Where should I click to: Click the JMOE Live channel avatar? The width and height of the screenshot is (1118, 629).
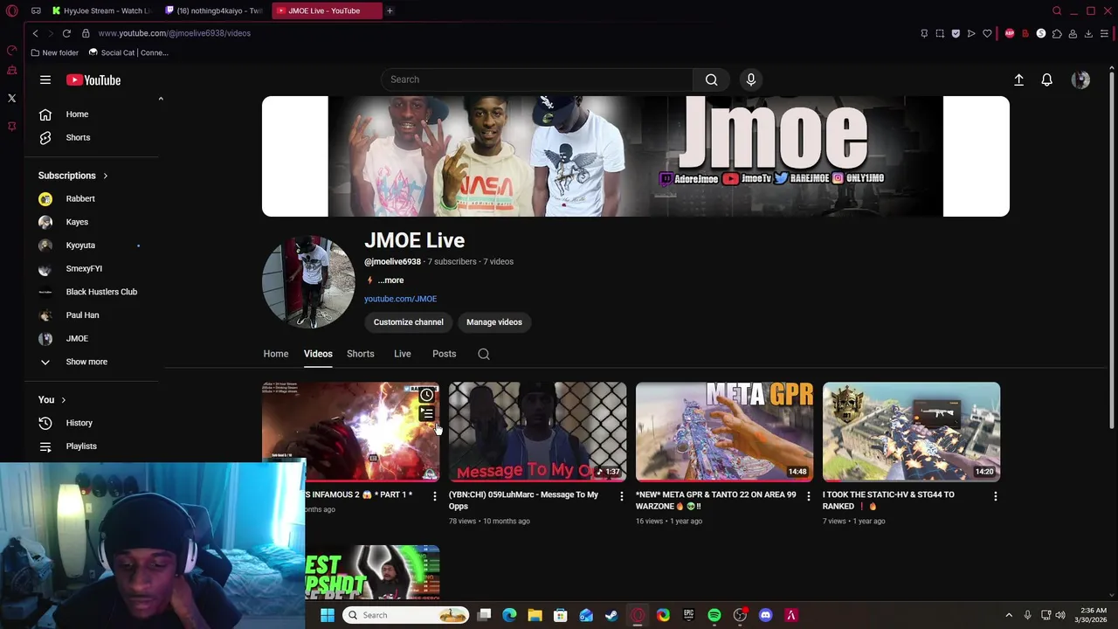[308, 281]
